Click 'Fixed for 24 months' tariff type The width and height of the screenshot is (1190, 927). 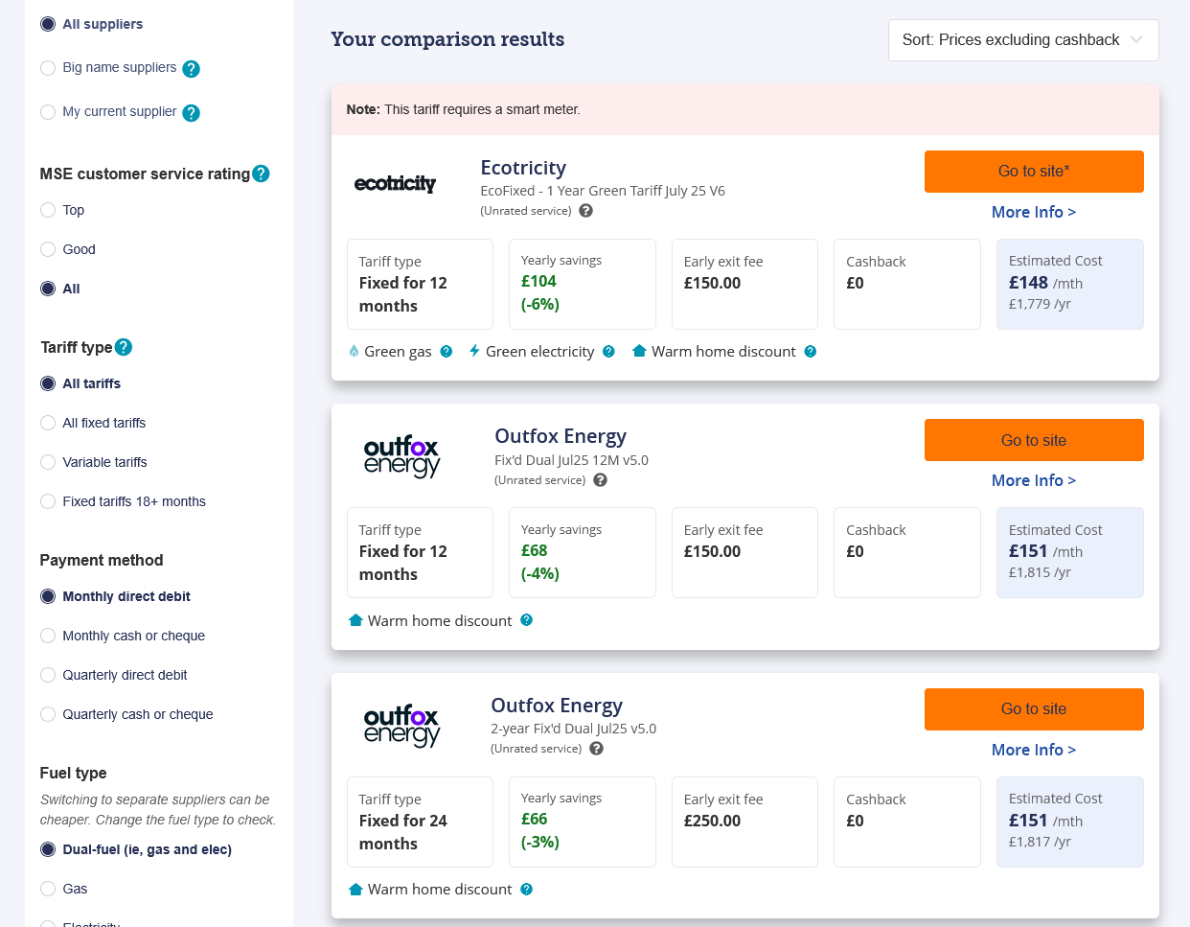[x=402, y=832]
